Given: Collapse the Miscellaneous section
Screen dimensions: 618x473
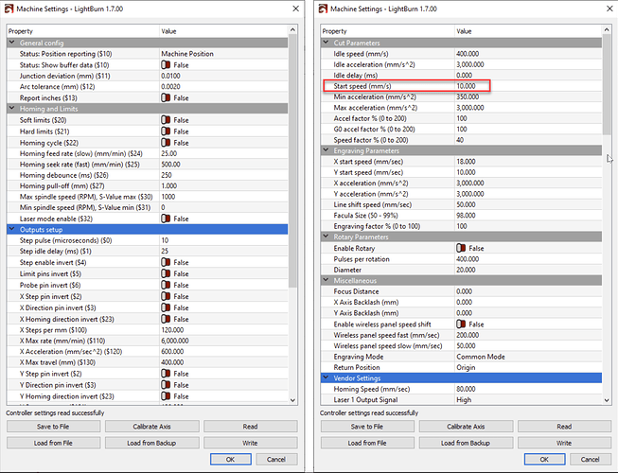Looking at the screenshot, I should (x=326, y=280).
